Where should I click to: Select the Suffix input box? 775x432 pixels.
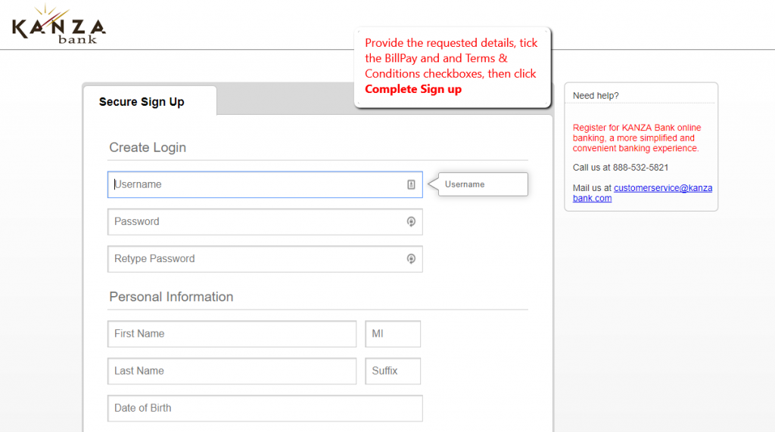tap(393, 371)
